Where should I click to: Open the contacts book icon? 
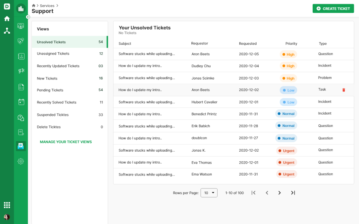click(x=21, y=56)
